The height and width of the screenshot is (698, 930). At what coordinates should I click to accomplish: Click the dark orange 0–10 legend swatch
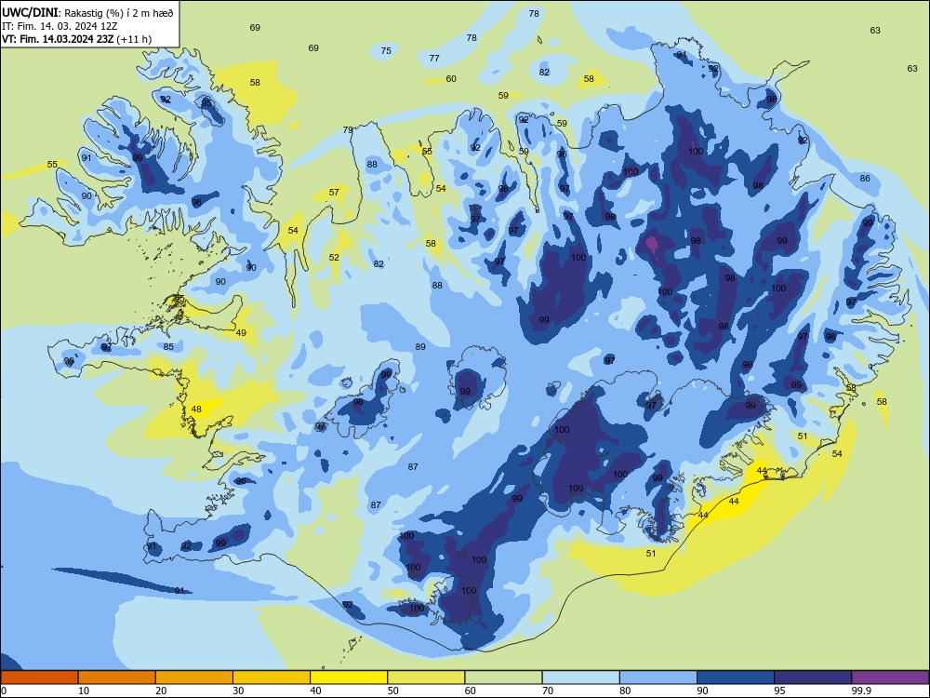point(39,678)
